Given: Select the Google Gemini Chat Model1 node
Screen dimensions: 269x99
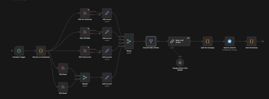Looking at the screenshot, I should [180, 63].
